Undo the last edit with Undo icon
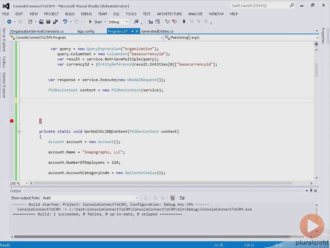Screen dimensions: 330x248 click(65, 22)
